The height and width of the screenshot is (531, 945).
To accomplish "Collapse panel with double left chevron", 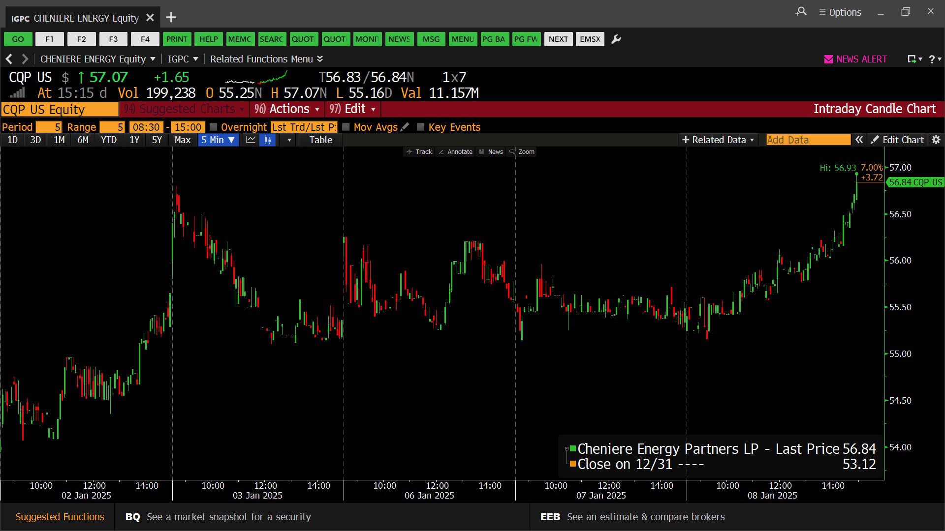I will pyautogui.click(x=859, y=140).
